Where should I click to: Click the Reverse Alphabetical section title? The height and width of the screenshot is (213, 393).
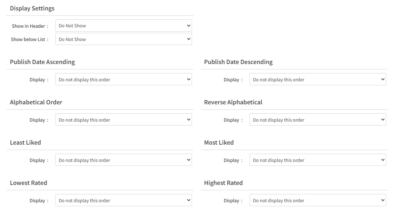tap(233, 102)
